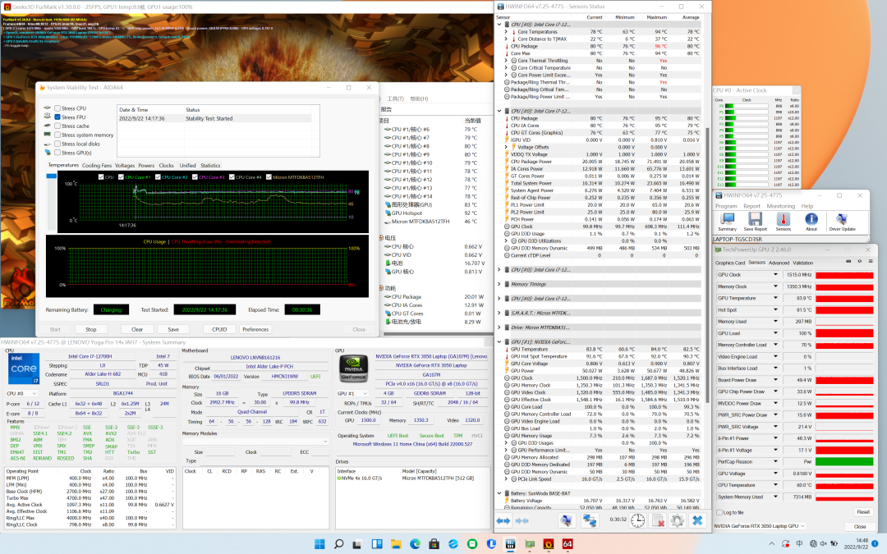Select the Stability Test: Started log row
Screen dimensions: 887x554
214,118
